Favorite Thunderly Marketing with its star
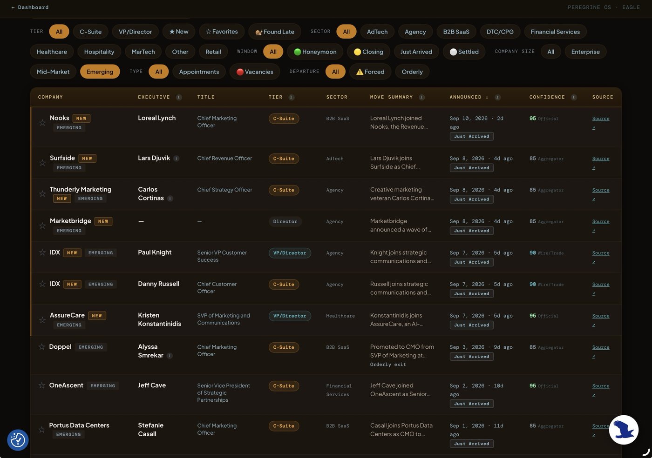This screenshot has height=458, width=652. [x=42, y=194]
